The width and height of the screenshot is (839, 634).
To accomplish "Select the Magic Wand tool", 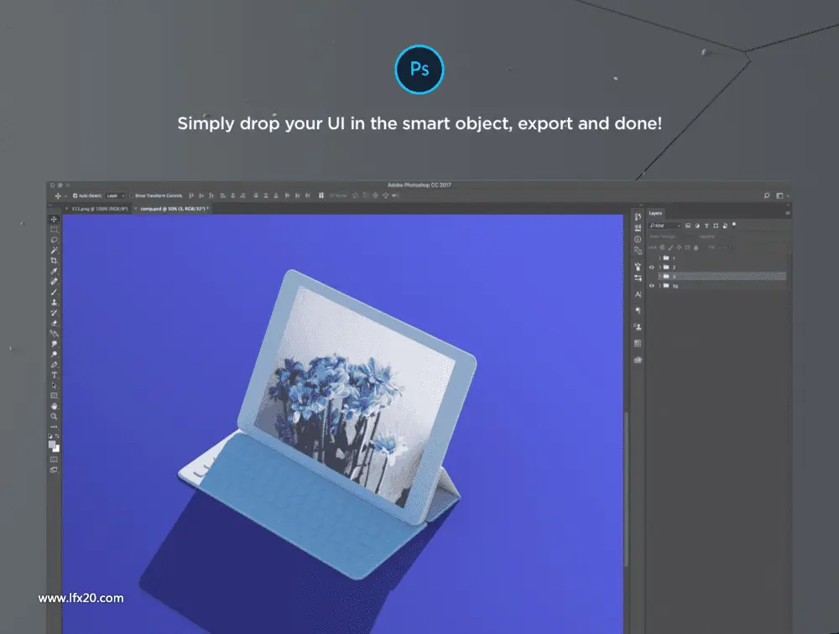I will pyautogui.click(x=54, y=251).
